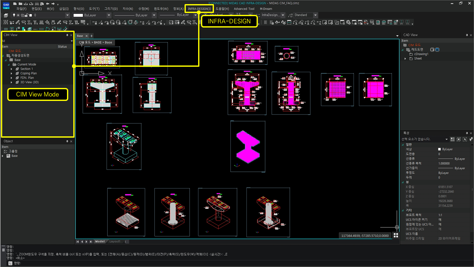Click the clipboard report icon in toolbar
The image size is (474, 267).
378,22
